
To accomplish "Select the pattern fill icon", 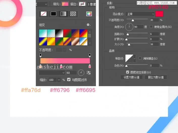I will point(73,14).
